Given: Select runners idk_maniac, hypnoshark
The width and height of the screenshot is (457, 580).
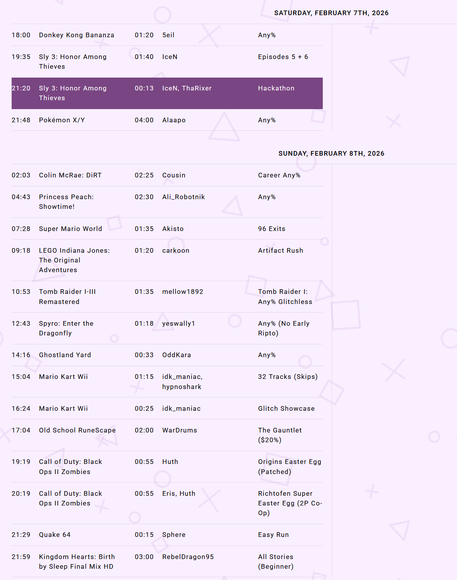Looking at the screenshot, I should tap(182, 382).
